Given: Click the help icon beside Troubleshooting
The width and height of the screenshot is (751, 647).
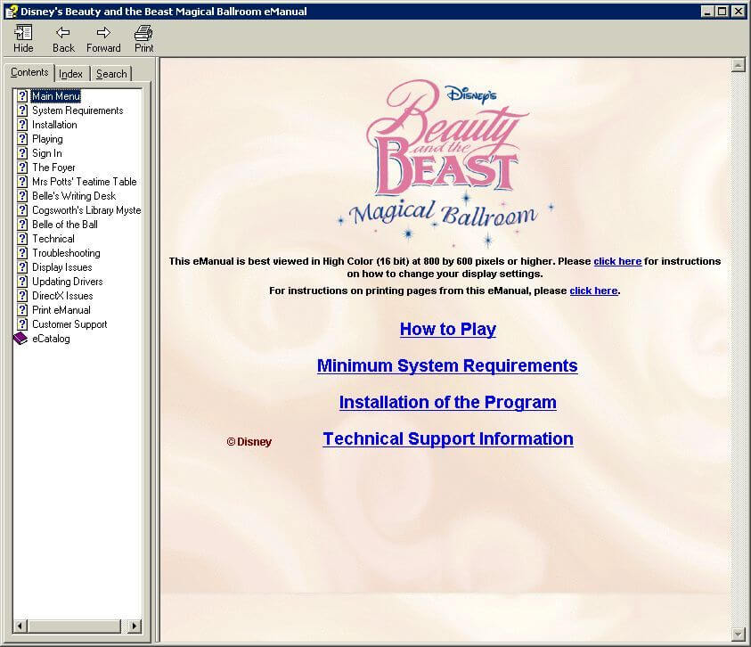Looking at the screenshot, I should (x=22, y=253).
